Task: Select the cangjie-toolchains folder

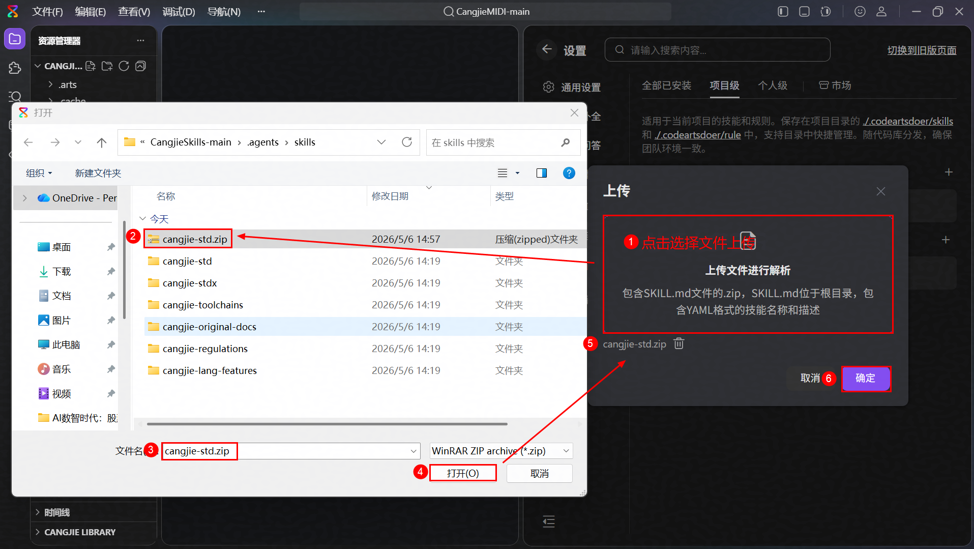Action: (203, 305)
